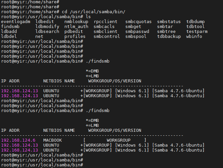223x168 pixels.
Task: Click the tdbdump entry in listing
Action: 196,22
